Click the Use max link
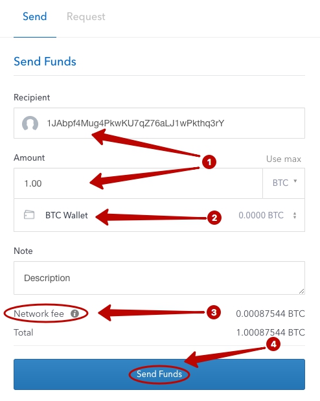320x401 pixels. click(x=284, y=159)
